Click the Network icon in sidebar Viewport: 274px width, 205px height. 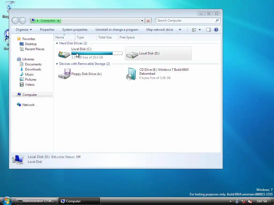pos(19,105)
